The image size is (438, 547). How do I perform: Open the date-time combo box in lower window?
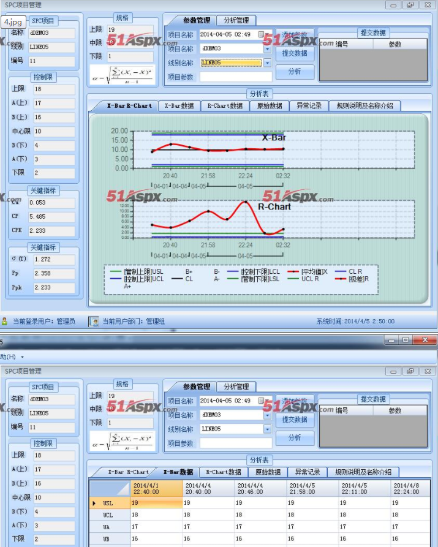click(x=236, y=401)
